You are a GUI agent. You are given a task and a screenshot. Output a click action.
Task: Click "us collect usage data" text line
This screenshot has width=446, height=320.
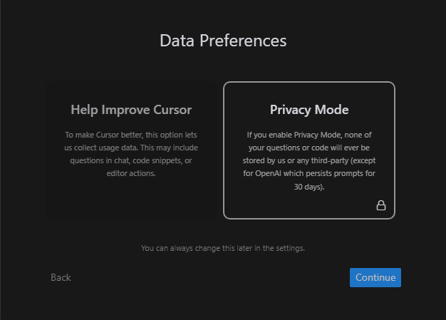click(131, 148)
